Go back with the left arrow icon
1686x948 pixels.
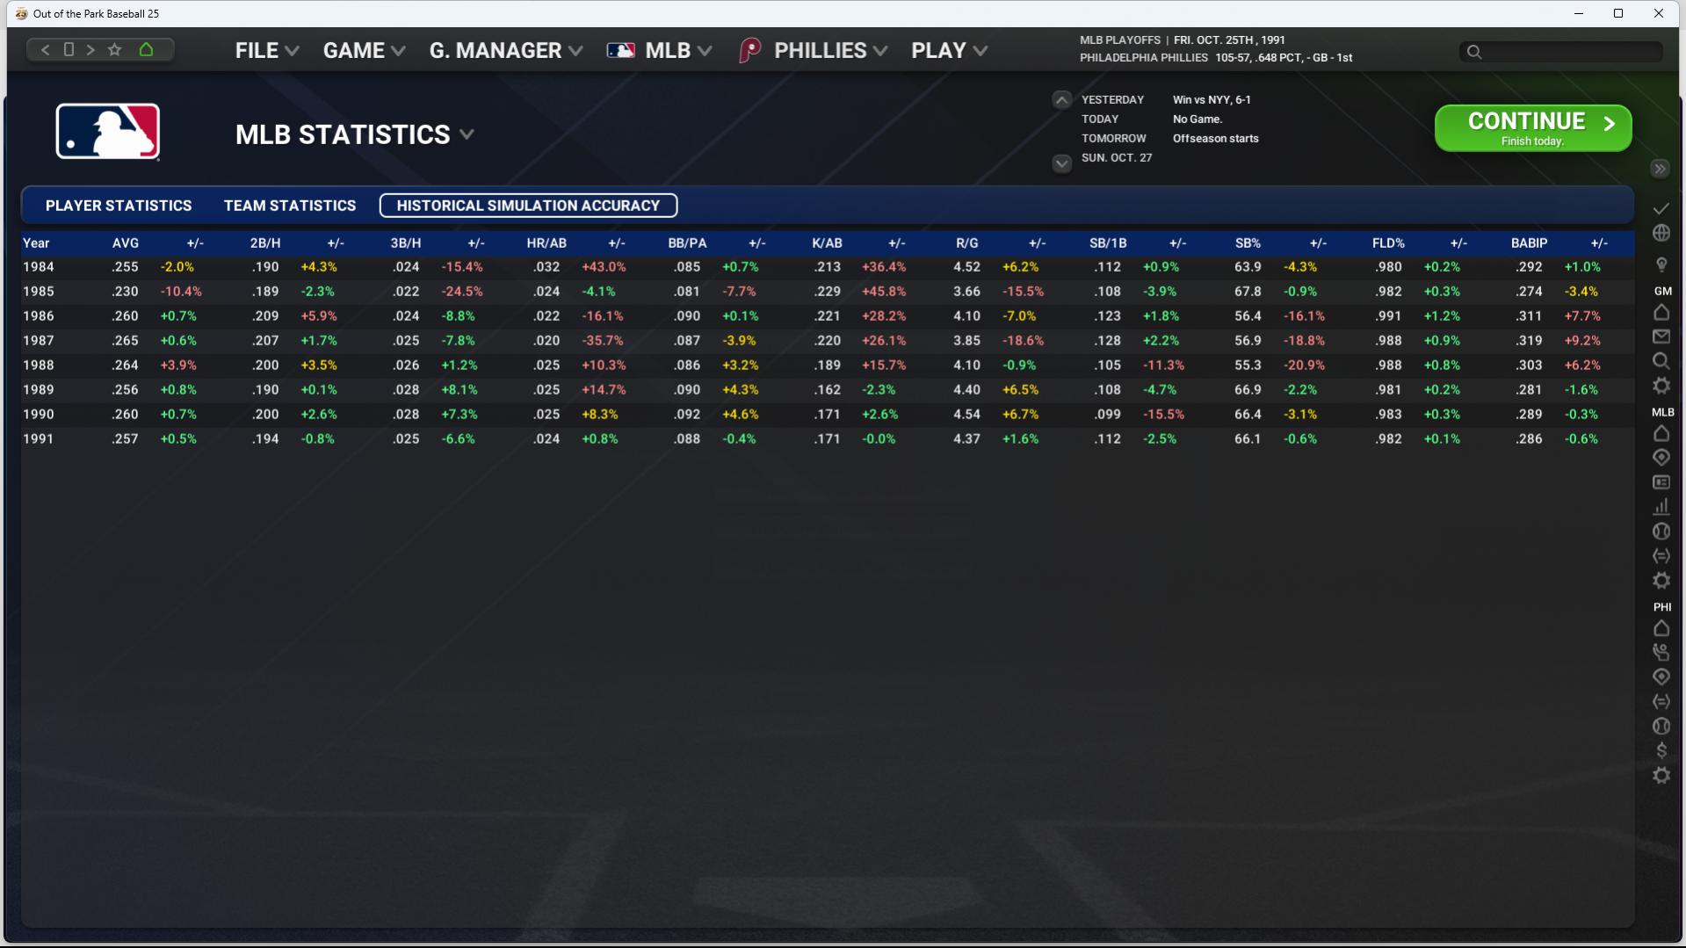point(46,50)
